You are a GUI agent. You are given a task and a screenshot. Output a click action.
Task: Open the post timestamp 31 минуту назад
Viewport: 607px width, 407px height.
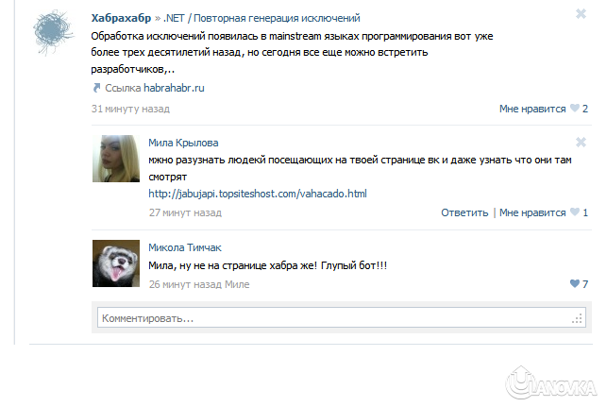click(x=130, y=109)
